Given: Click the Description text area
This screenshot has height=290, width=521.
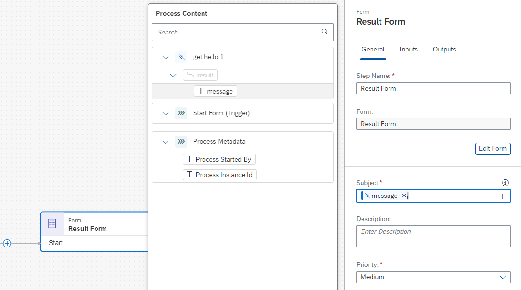Looking at the screenshot, I should click(x=433, y=236).
